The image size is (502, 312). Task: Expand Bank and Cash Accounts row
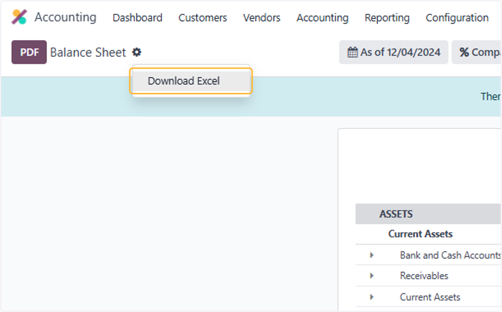point(371,255)
